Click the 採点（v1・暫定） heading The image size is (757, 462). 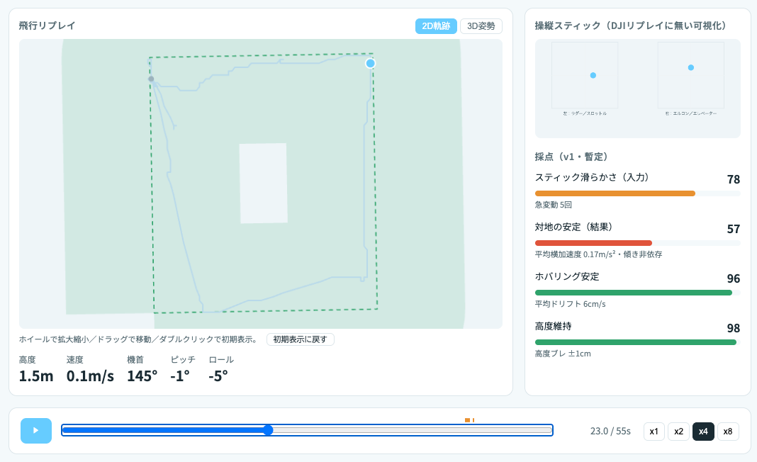tap(571, 157)
